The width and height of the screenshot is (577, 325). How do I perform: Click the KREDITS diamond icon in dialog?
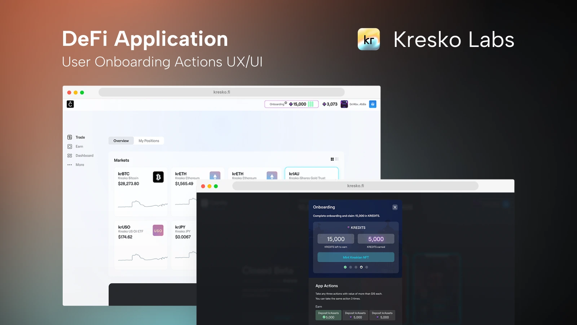tap(348, 227)
